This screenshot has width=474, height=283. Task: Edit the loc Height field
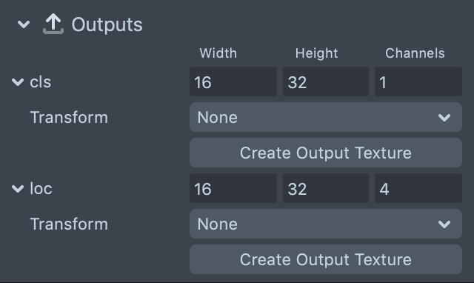pyautogui.click(x=326, y=188)
